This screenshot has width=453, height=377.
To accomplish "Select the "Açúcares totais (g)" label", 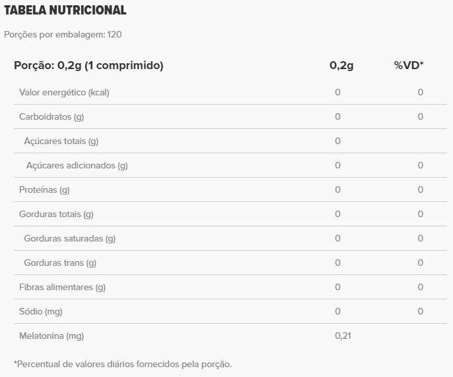I will [x=61, y=141].
